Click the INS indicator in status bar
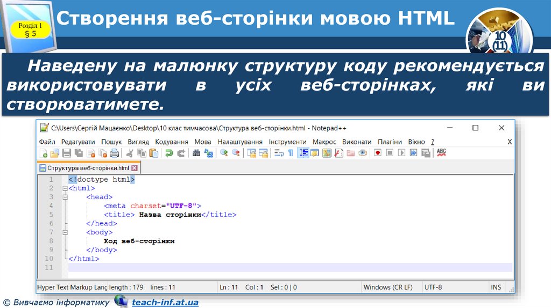 tap(496, 287)
